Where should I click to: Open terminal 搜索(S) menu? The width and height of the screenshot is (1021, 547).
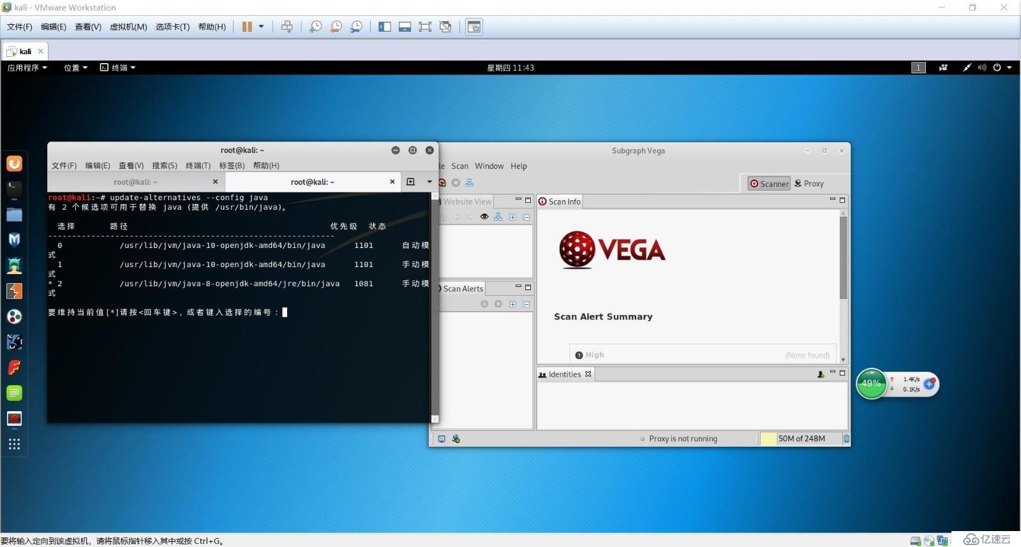point(165,166)
